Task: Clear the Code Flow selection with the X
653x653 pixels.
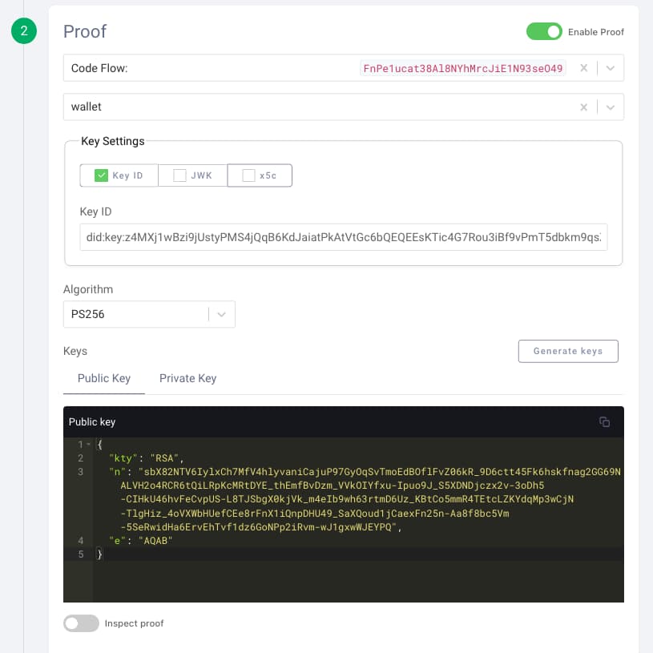Action: point(584,67)
